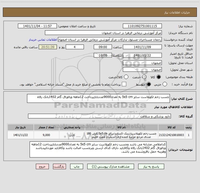This screenshot has height=193, width=200.
Task: Click the response deadline date 1401/11/09
Action: click(142, 47)
